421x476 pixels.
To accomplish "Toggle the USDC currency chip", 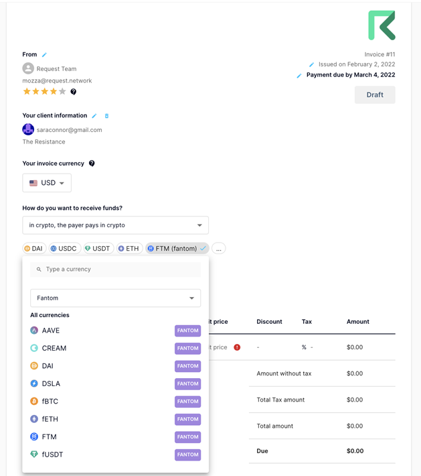I will pos(64,249).
